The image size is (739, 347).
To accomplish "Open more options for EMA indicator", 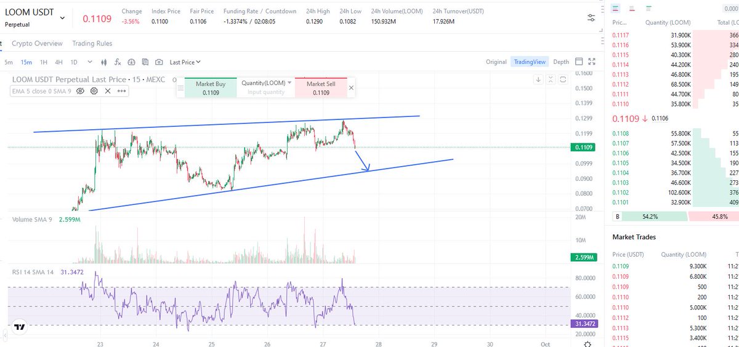I will point(121,90).
